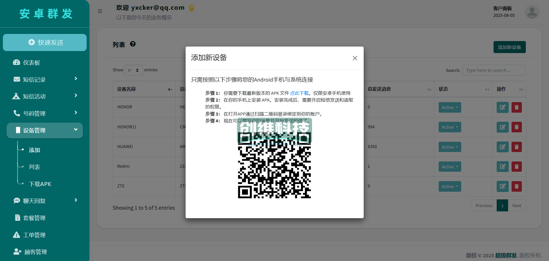549x261 pixels.
Task: Select 下载APK submenu item
Action: [x=40, y=184]
